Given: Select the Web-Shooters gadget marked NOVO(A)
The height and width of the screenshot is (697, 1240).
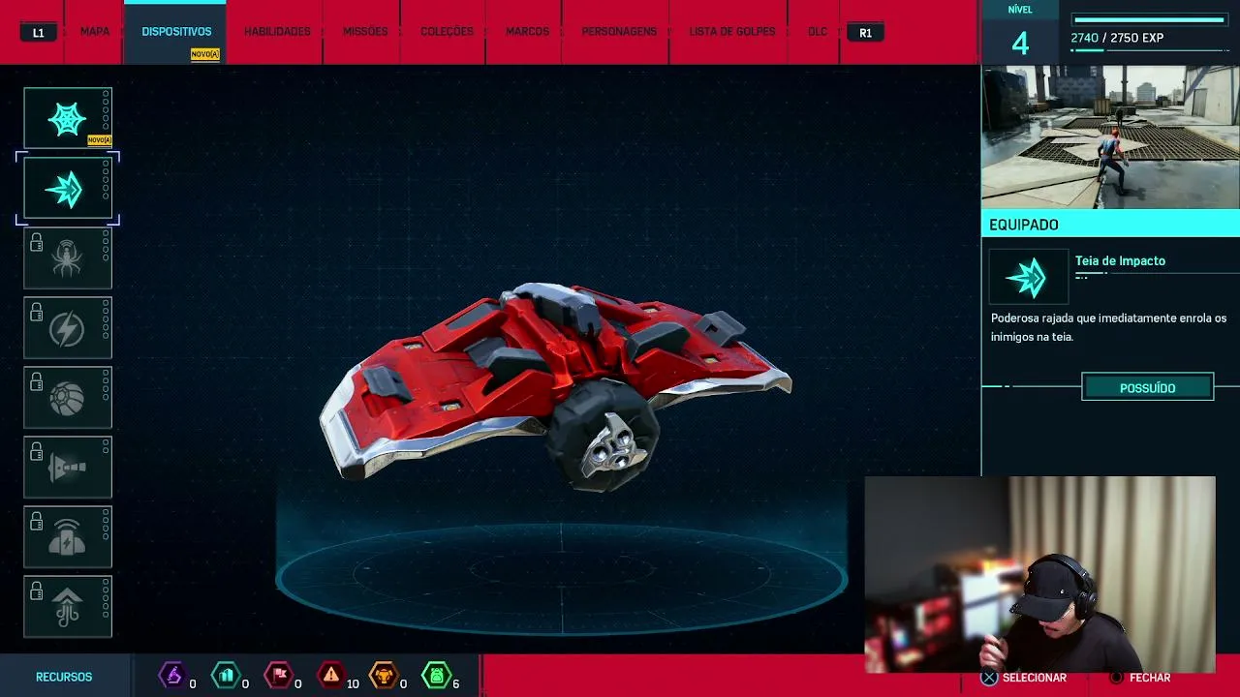Looking at the screenshot, I should 68,118.
